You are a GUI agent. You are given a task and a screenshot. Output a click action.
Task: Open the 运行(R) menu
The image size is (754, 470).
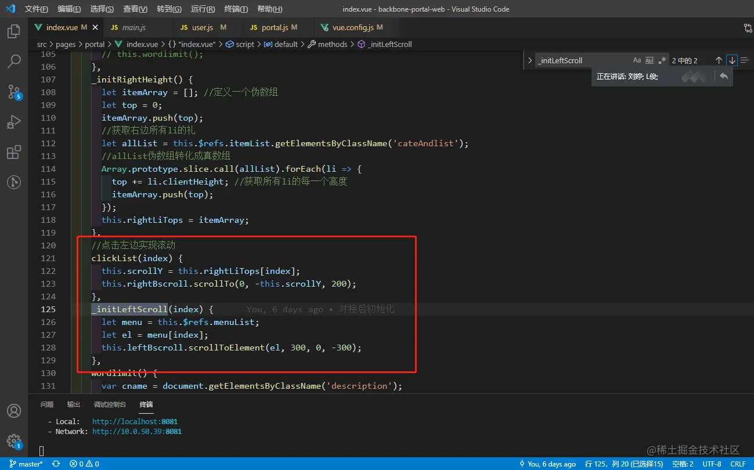click(203, 9)
